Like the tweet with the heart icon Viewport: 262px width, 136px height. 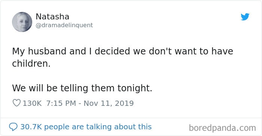pos(16,103)
